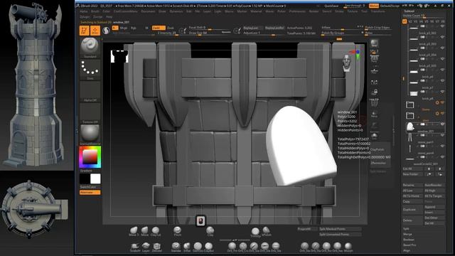Open the Alpha menu
The image size is (455, 256).
(x=84, y=11)
